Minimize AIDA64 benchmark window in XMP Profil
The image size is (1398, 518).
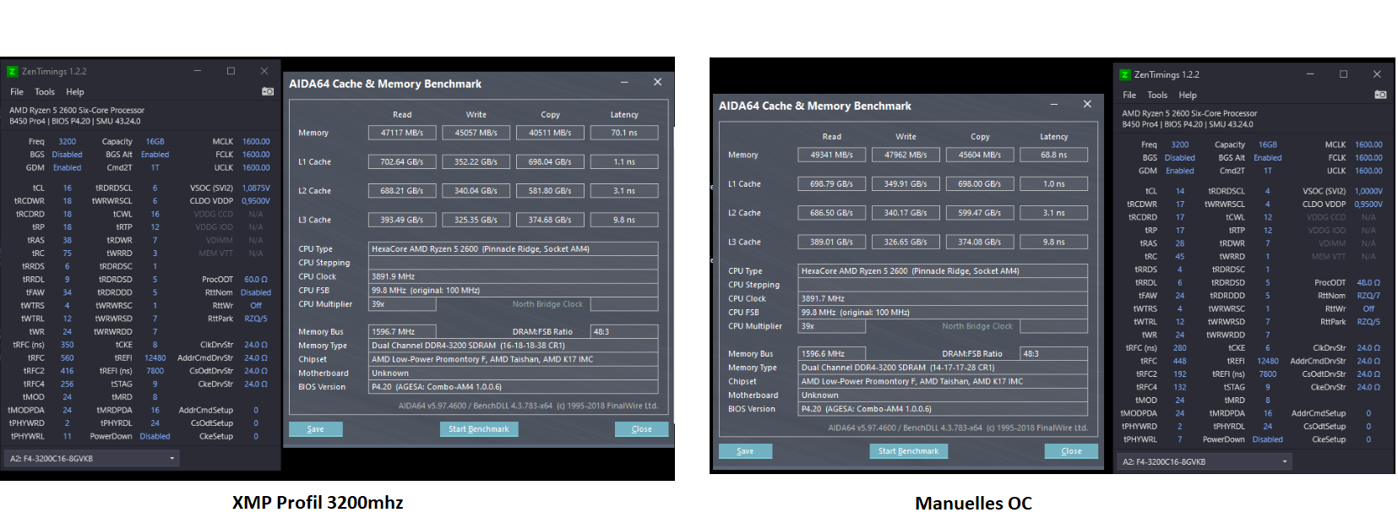pos(624,82)
